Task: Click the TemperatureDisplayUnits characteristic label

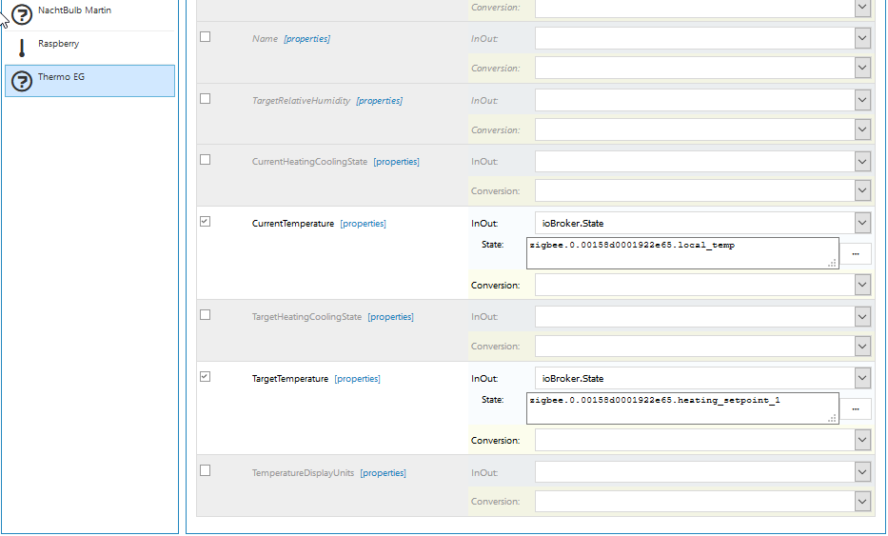Action: (x=303, y=472)
